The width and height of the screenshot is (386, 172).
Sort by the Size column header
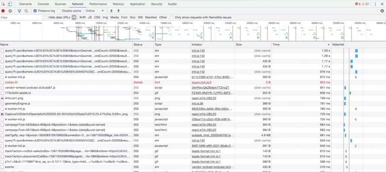pyautogui.click(x=253, y=45)
